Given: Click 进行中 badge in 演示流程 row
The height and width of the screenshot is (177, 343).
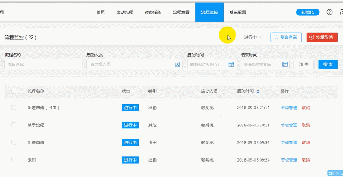Looking at the screenshot, I should [131, 125].
